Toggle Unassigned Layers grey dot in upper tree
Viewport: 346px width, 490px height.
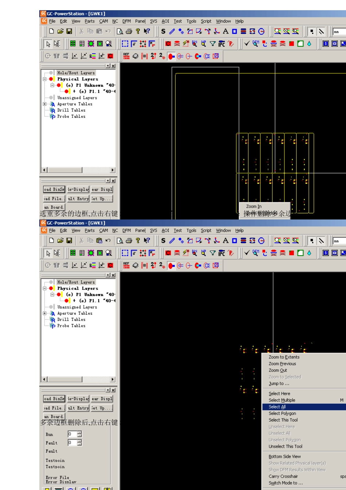(52, 98)
